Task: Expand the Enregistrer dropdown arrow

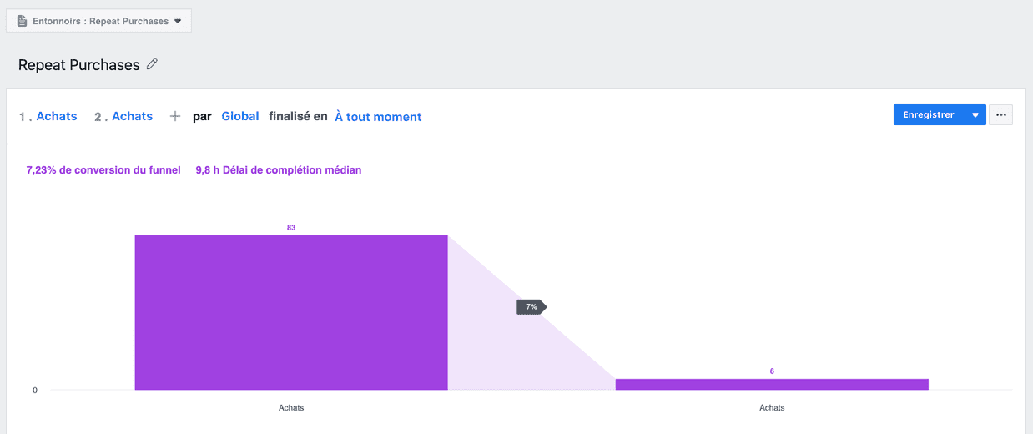Action: coord(975,115)
